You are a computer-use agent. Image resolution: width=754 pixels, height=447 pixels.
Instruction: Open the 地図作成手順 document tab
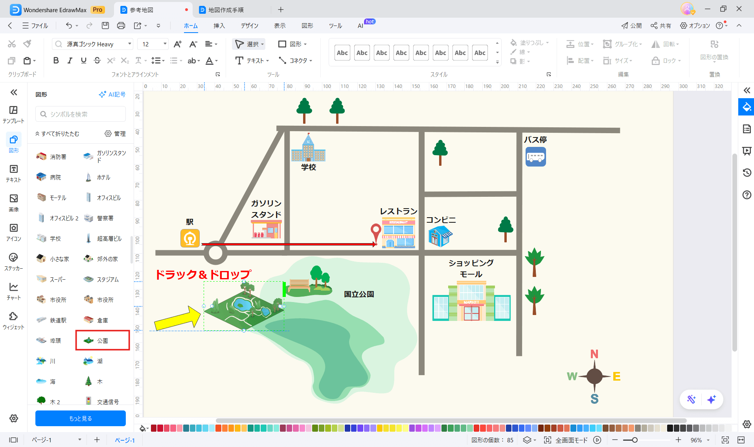(x=226, y=10)
